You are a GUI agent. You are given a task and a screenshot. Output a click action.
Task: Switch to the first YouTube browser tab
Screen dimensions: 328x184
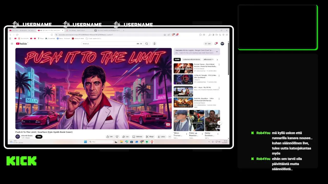pos(22,30)
